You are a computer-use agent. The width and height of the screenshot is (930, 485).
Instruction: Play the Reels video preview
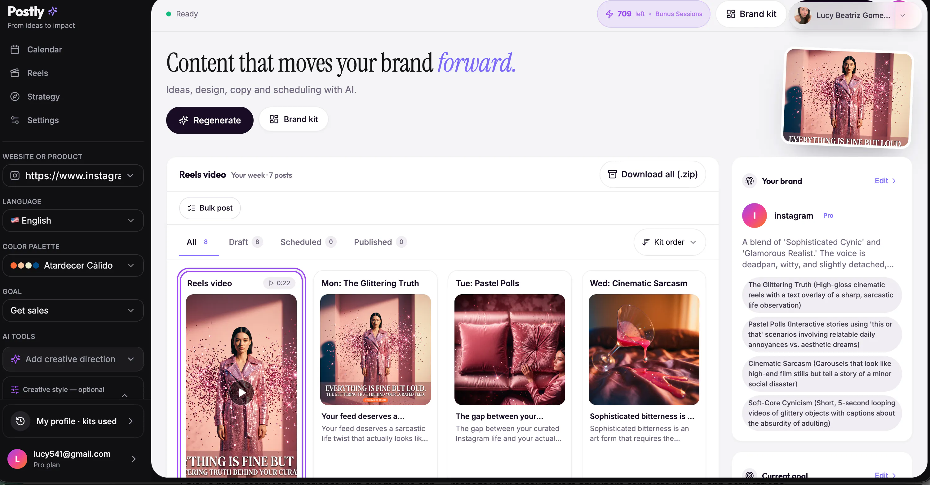pos(241,393)
